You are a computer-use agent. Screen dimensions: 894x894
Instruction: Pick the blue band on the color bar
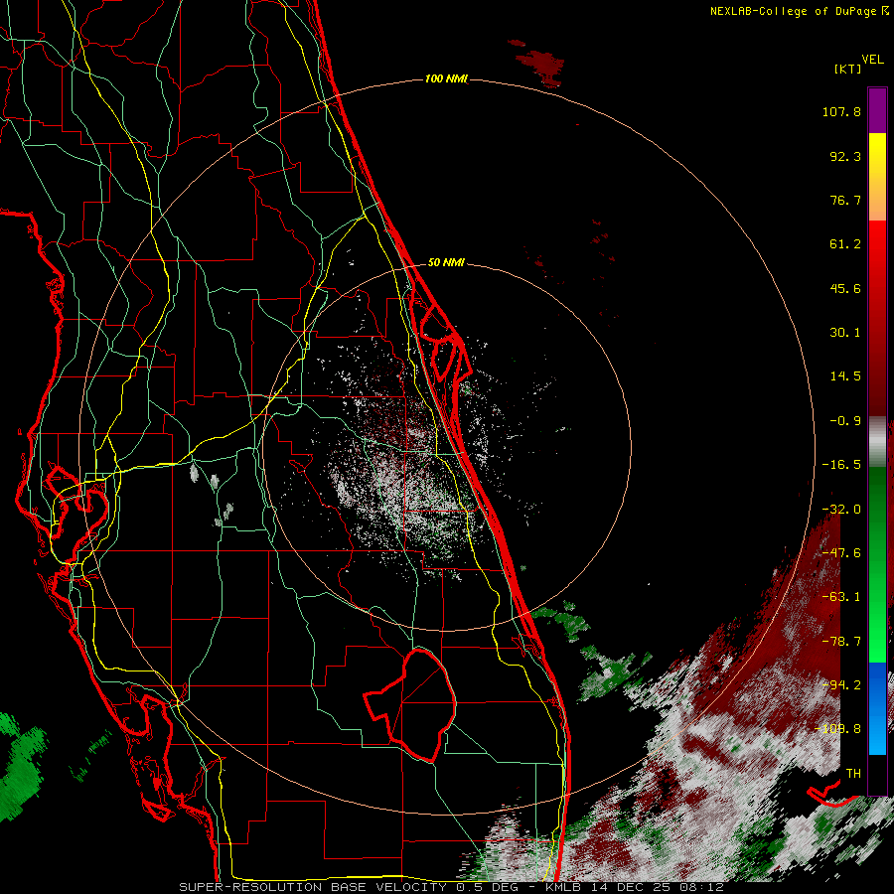tap(877, 708)
